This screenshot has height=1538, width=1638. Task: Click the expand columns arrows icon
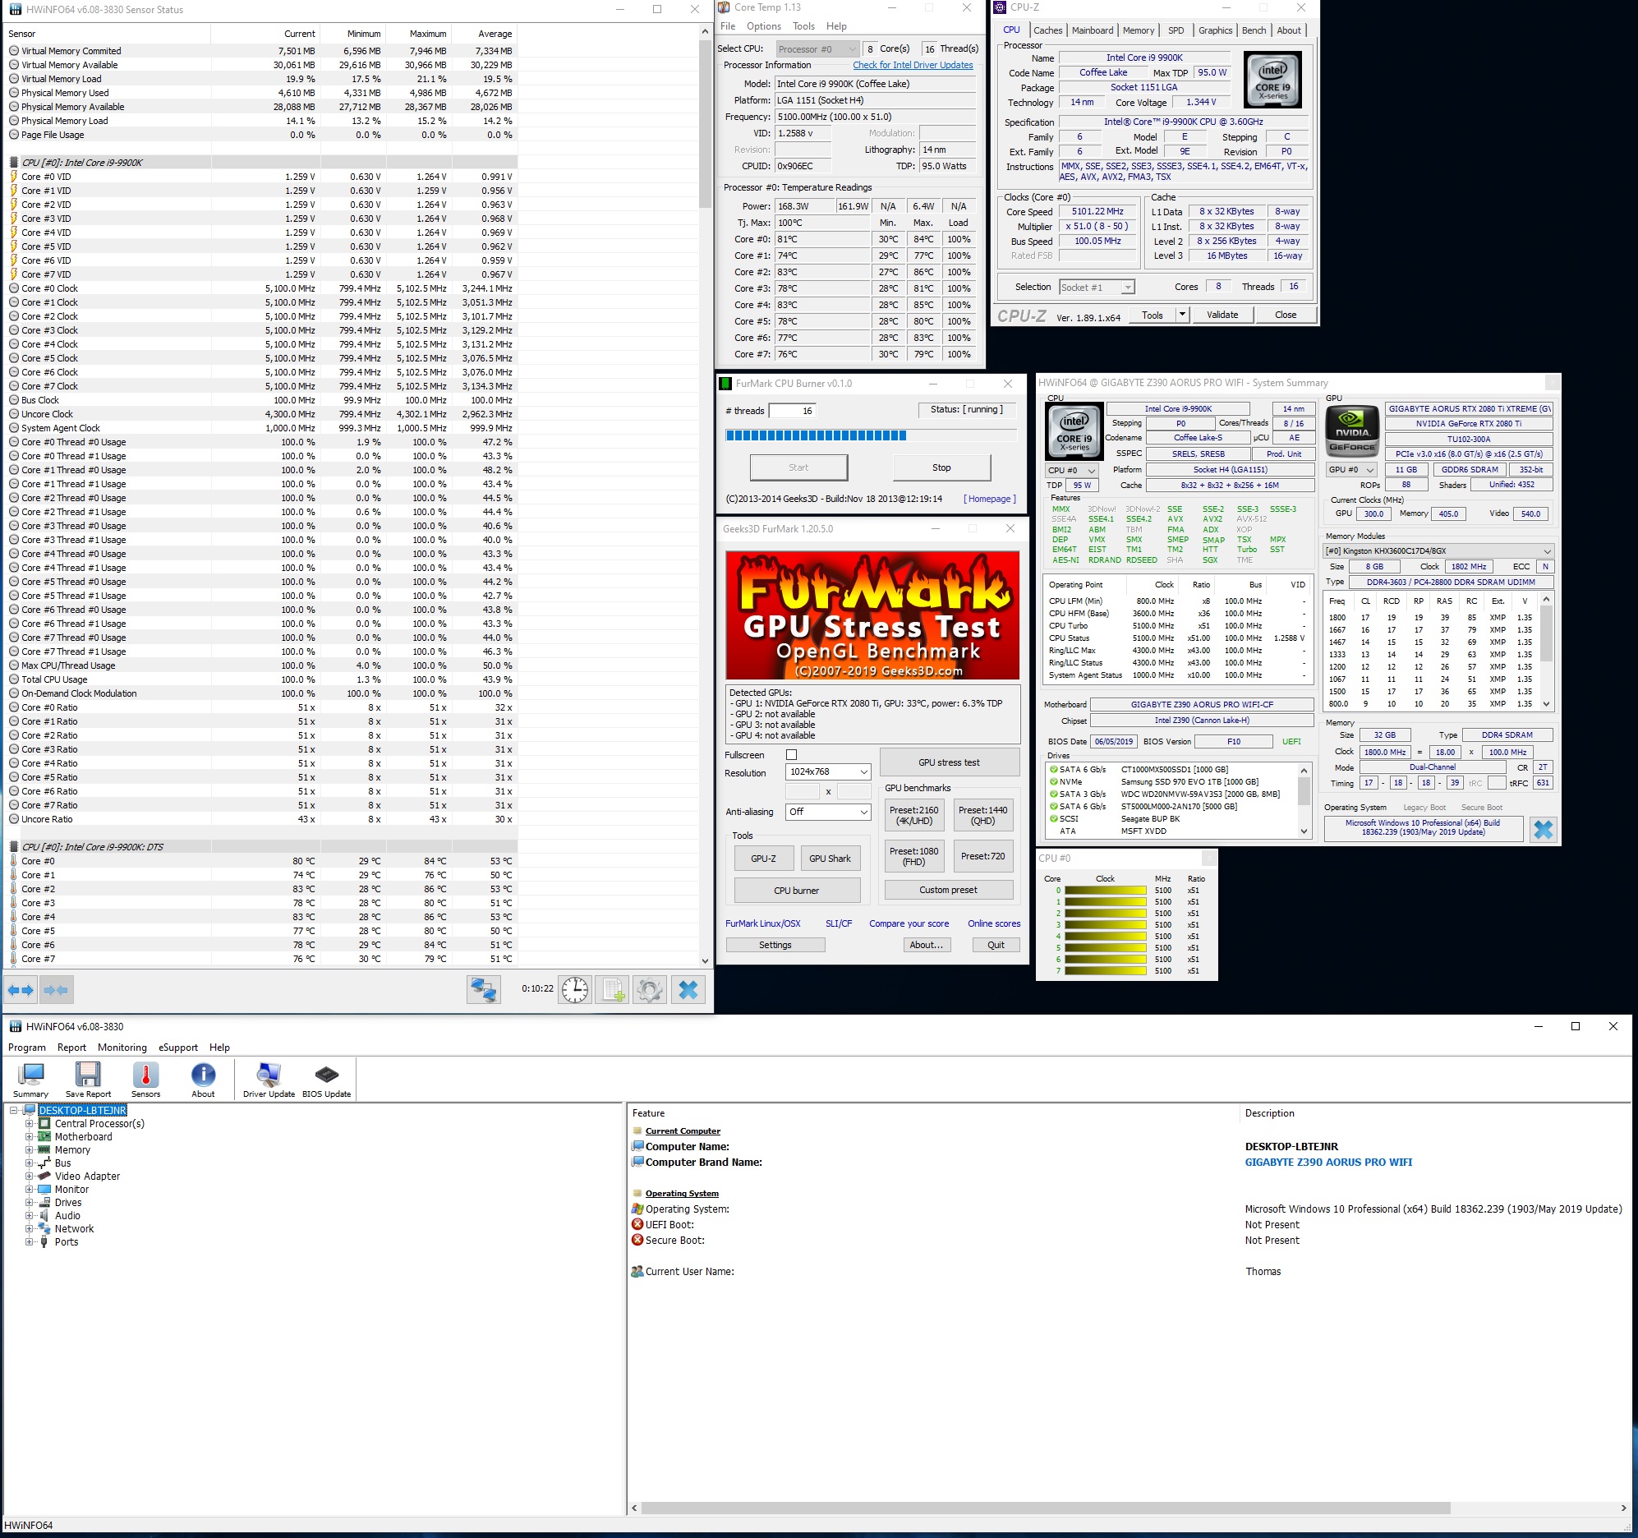[21, 990]
